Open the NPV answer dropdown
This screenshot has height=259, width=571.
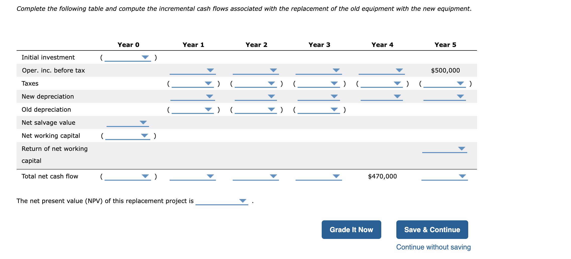[x=243, y=201]
